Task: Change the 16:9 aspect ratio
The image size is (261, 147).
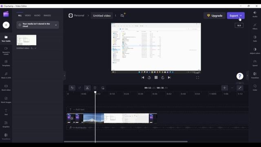Action: [239, 25]
